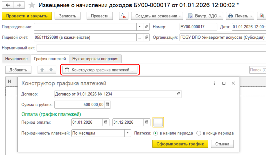Viewport: 266px width, 155px height.
Task: Open the Лицевой счет record with the open icon
Action: (x=146, y=37)
